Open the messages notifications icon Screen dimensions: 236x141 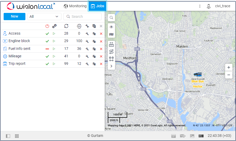click(183, 136)
